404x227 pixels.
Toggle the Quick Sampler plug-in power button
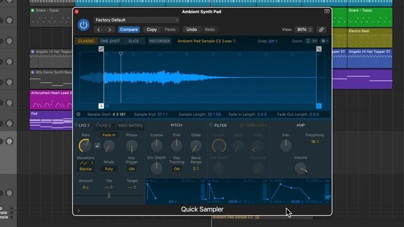[83, 25]
